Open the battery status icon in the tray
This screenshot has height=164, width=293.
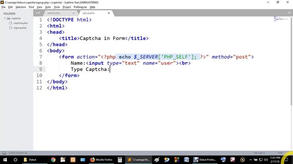point(255,160)
